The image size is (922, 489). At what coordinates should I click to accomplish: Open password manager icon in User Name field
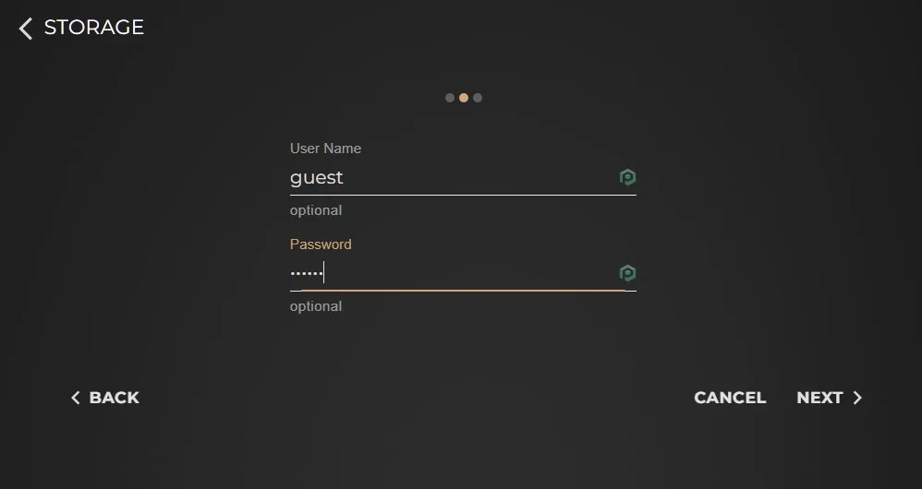[627, 177]
